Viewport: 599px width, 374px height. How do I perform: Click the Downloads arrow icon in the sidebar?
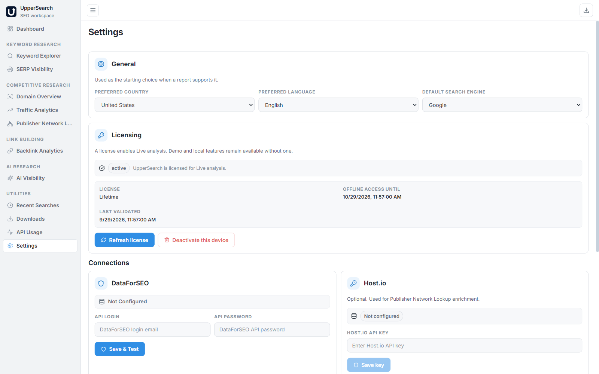point(10,219)
